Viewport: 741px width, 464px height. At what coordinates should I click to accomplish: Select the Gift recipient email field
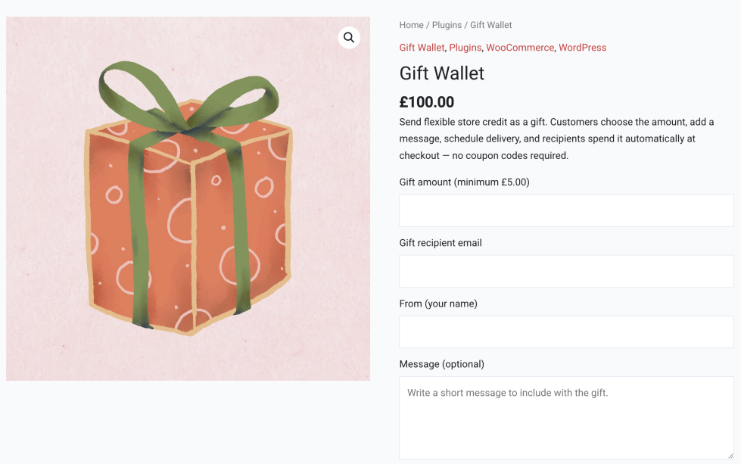coord(565,270)
